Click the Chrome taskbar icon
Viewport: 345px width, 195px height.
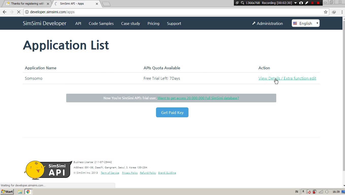point(28,192)
